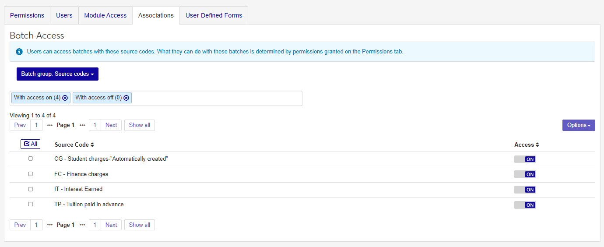Screen dimensions: 604x247
Task: Go to the User-Defined Forms tab
Action: (214, 15)
